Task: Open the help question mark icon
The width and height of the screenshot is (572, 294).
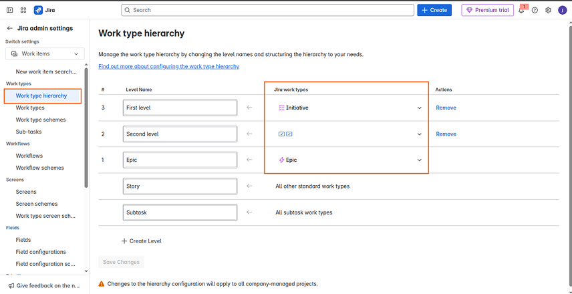Action: coord(535,11)
